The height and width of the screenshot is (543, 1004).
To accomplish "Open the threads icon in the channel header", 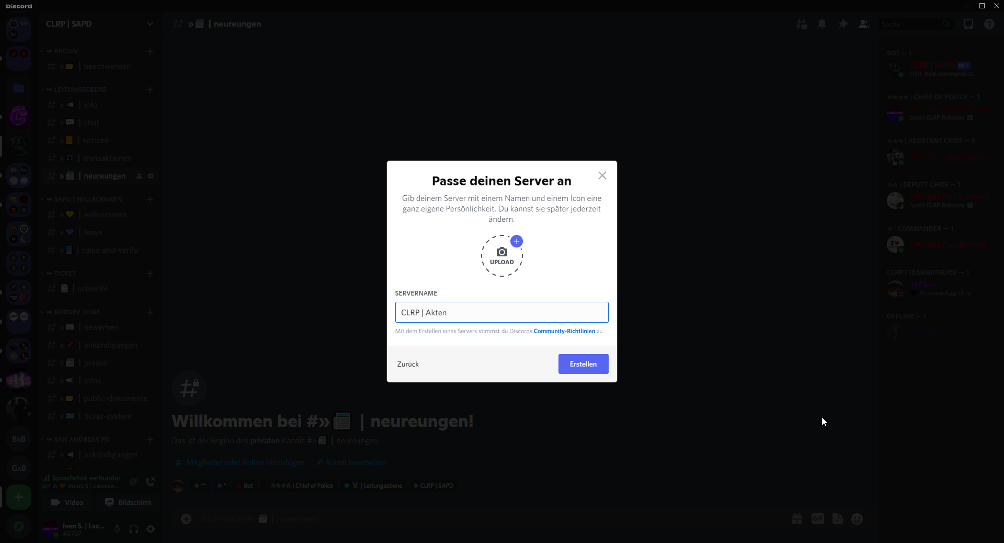I will coord(801,24).
